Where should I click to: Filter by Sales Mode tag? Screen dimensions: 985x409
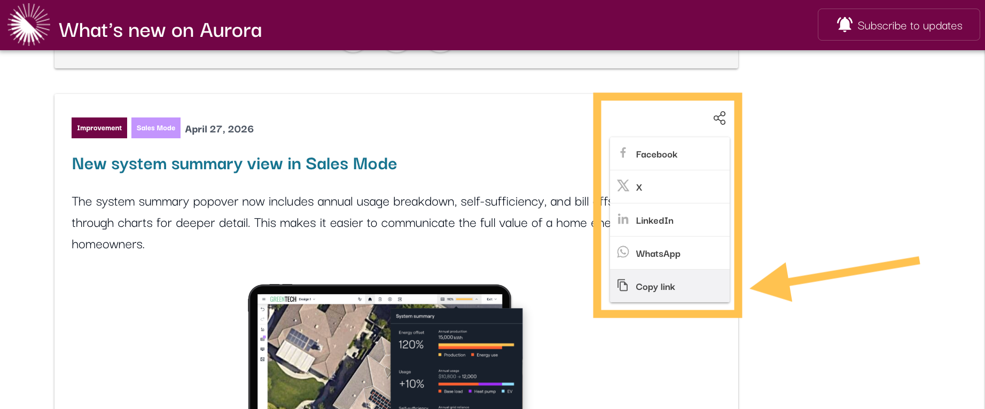pyautogui.click(x=156, y=128)
